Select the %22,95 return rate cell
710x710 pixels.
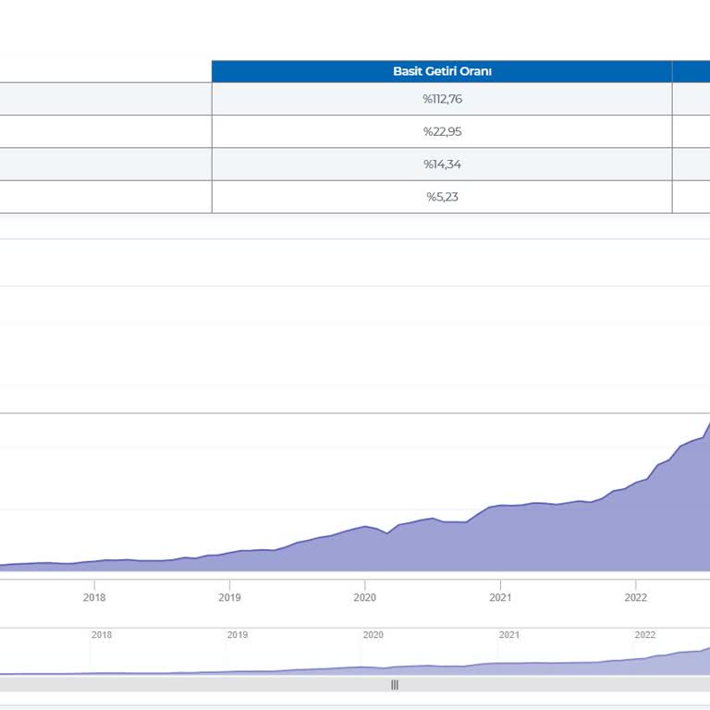(442, 131)
